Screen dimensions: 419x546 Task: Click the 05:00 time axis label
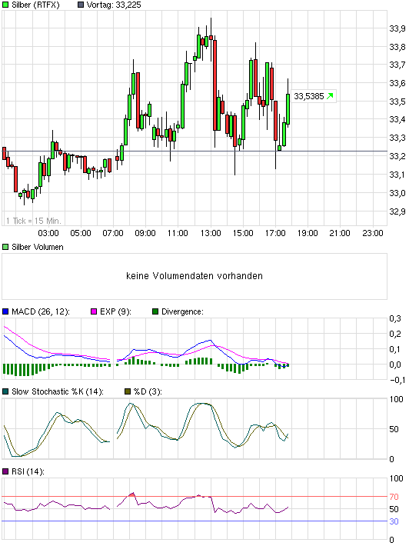(81, 233)
